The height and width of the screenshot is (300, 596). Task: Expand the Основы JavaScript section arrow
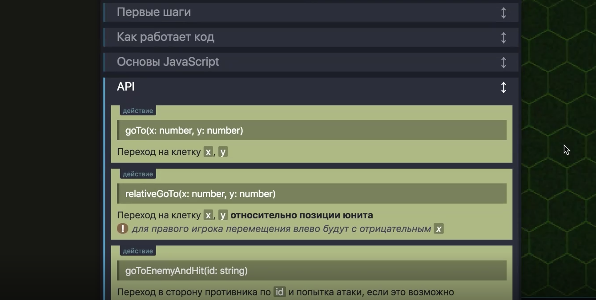pos(503,63)
